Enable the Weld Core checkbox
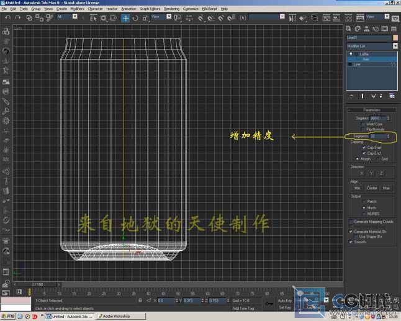Screen dimensions: 401x321 click(364, 124)
